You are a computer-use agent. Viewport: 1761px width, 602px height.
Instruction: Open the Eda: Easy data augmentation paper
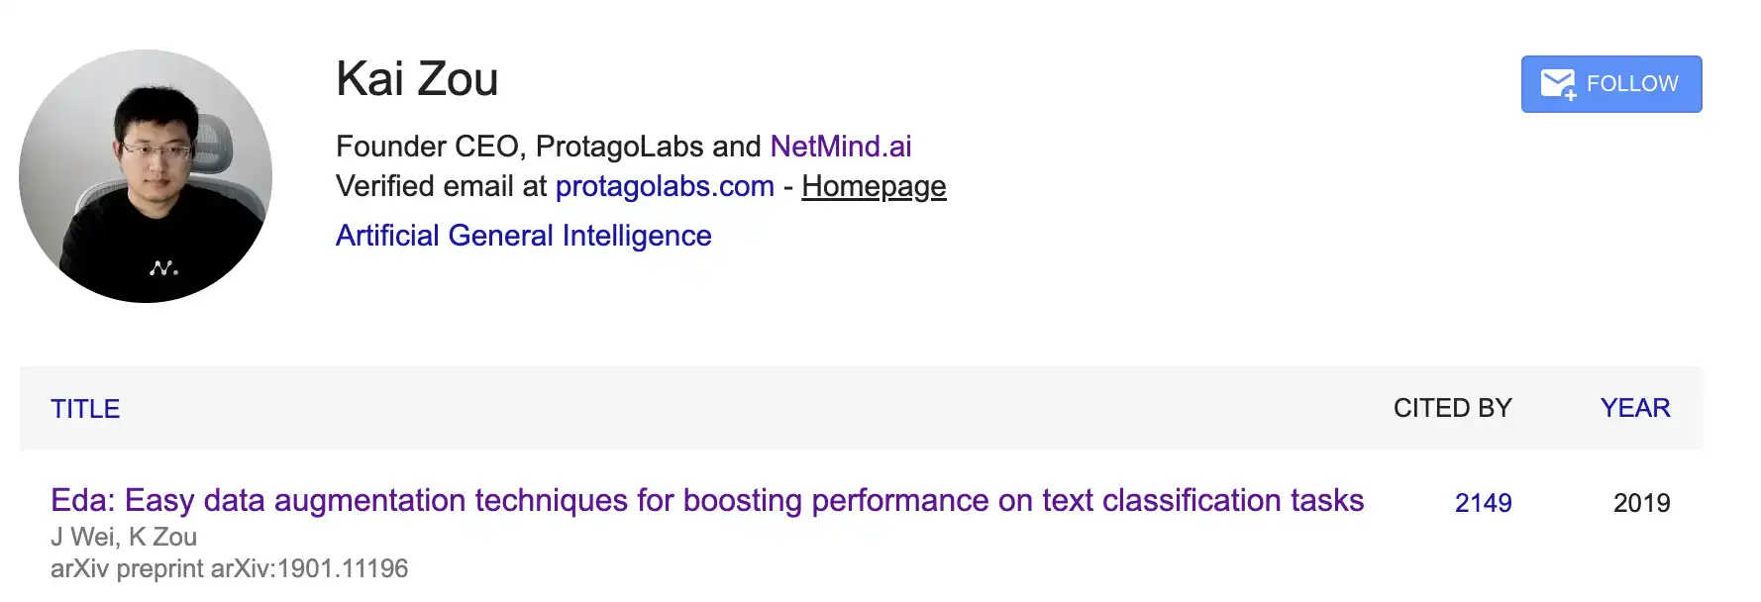point(707,501)
